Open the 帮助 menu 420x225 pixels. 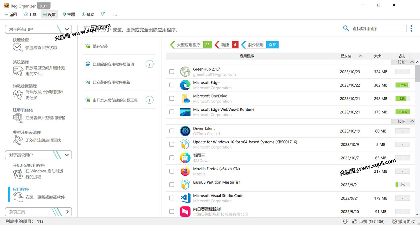[88, 14]
